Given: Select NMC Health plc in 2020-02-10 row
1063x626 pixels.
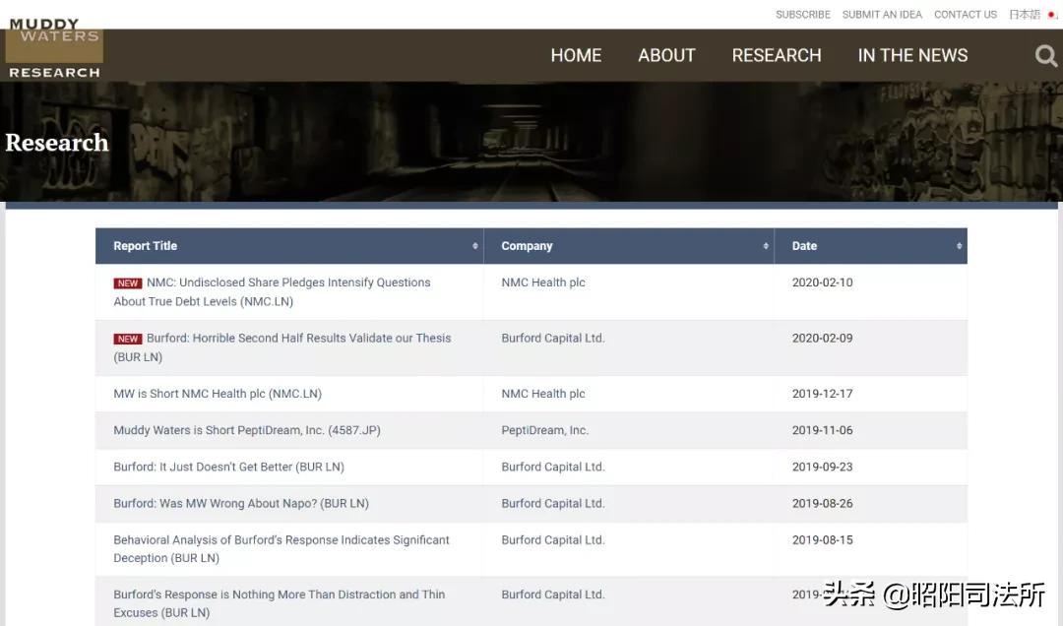Looking at the screenshot, I should 543,282.
